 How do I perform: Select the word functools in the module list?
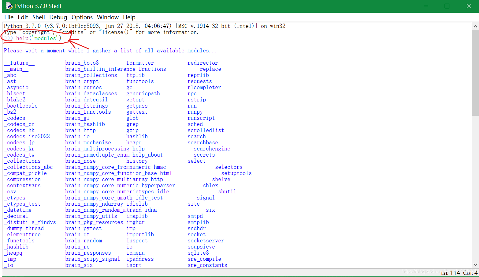(140, 81)
